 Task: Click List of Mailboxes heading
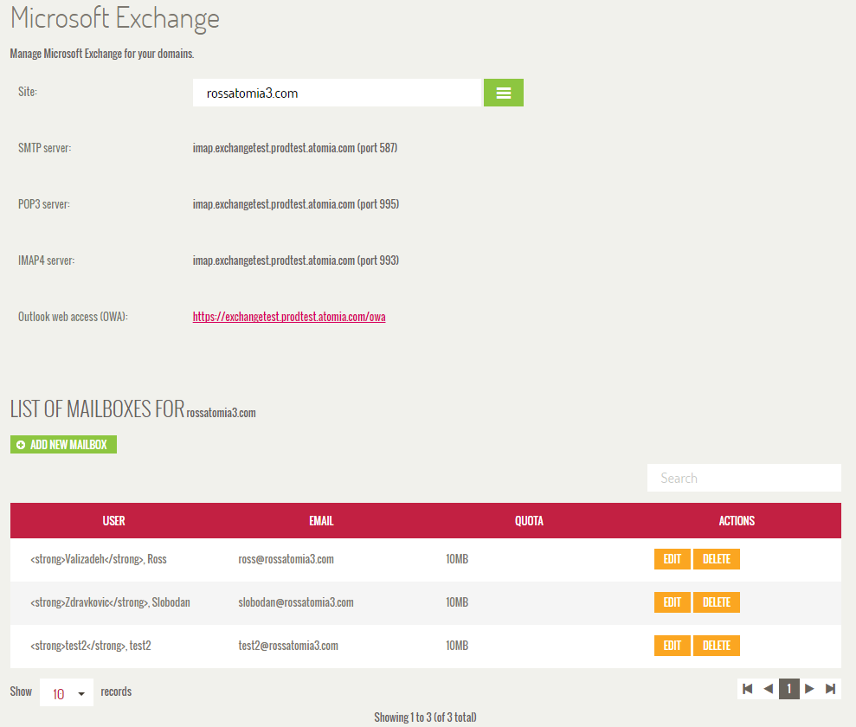(133, 409)
